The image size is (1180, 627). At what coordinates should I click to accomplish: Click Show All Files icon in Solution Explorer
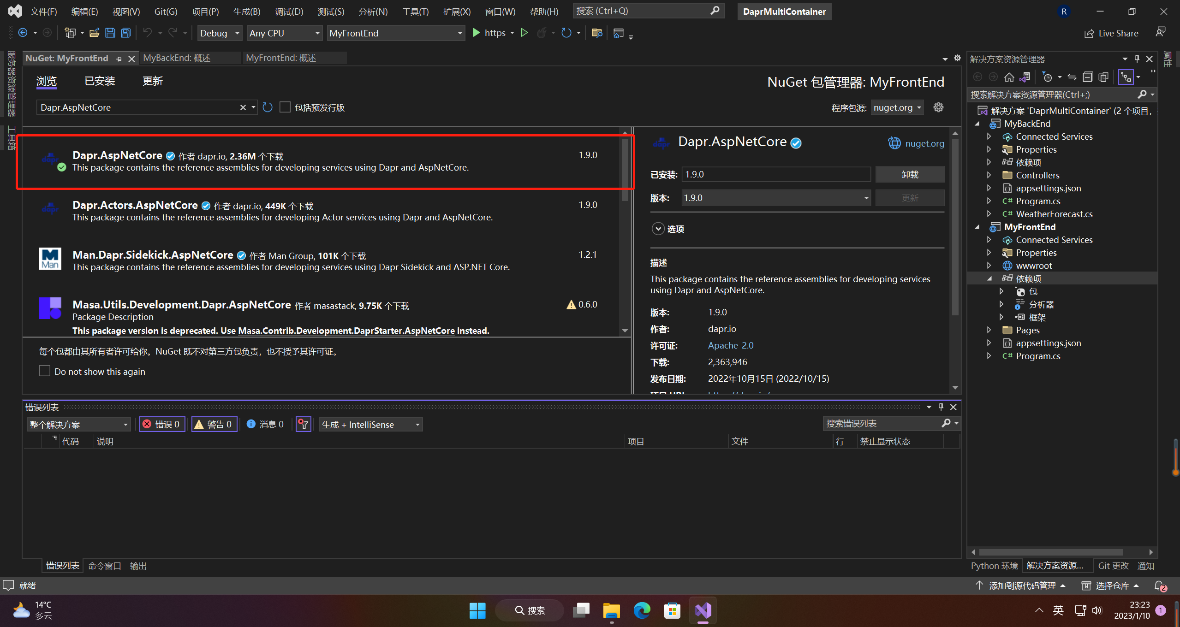(1103, 77)
